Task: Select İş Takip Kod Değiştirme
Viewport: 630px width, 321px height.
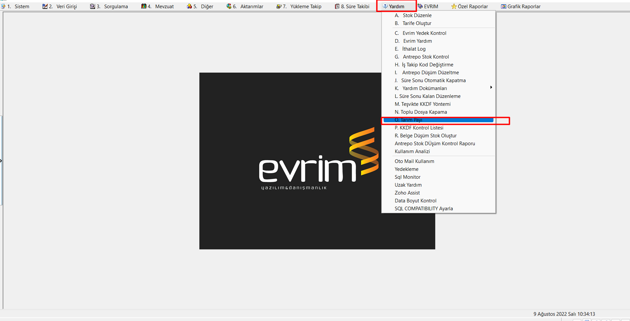Action: coord(438,65)
